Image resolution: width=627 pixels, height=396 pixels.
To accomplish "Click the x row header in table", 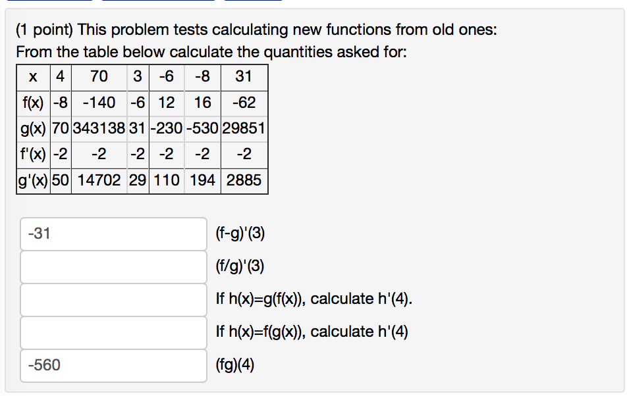I will click(32, 76).
